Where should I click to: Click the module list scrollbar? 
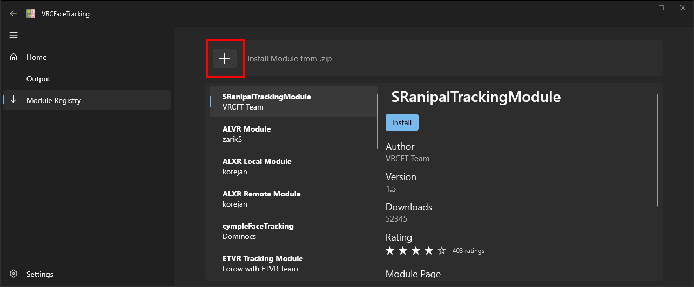[x=378, y=121]
